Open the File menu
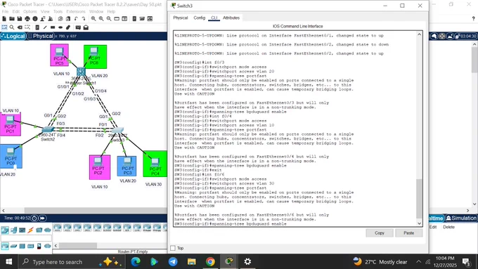 pos(5,11)
